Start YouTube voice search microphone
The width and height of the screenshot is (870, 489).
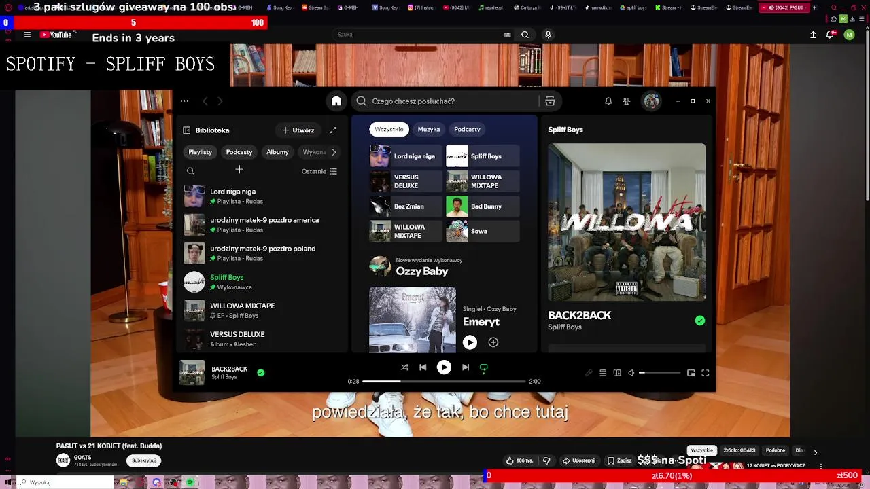(x=548, y=35)
